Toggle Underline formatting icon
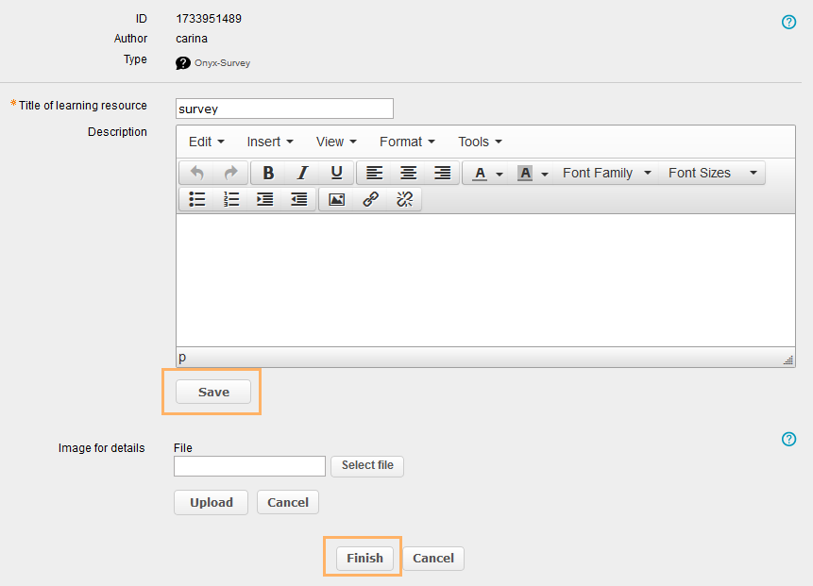The image size is (813, 586). (x=336, y=173)
